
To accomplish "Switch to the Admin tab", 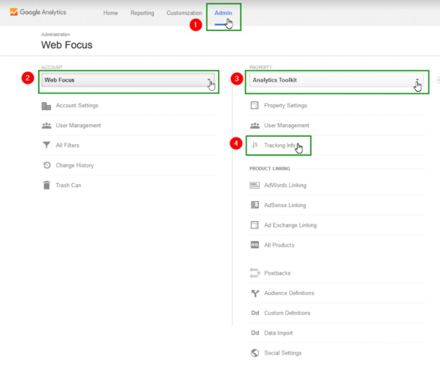I will coord(223,13).
